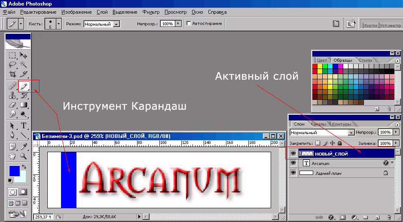This screenshot has height=222, width=403.
Task: Select the Notes tool
Action: pyautogui.click(x=12, y=147)
